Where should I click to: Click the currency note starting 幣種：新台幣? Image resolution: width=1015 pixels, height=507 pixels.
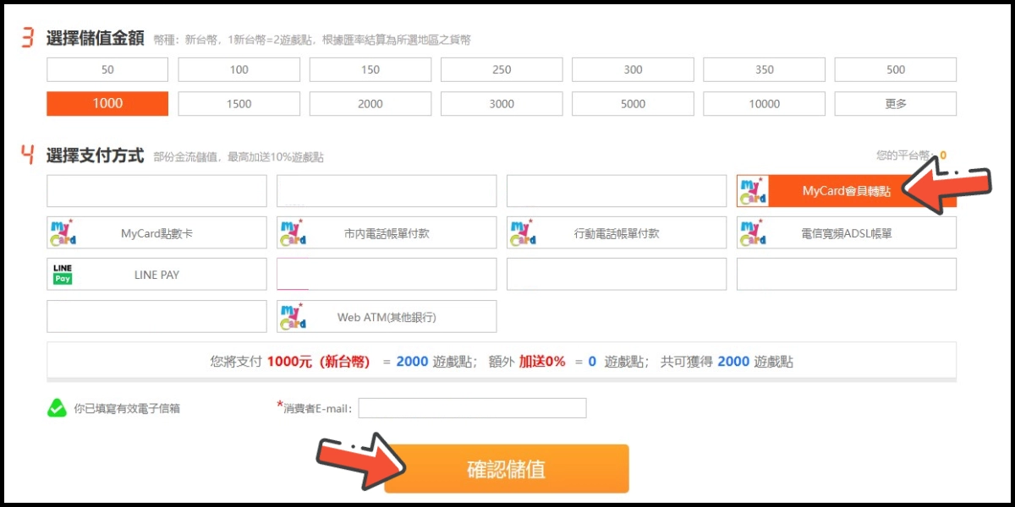pyautogui.click(x=312, y=40)
